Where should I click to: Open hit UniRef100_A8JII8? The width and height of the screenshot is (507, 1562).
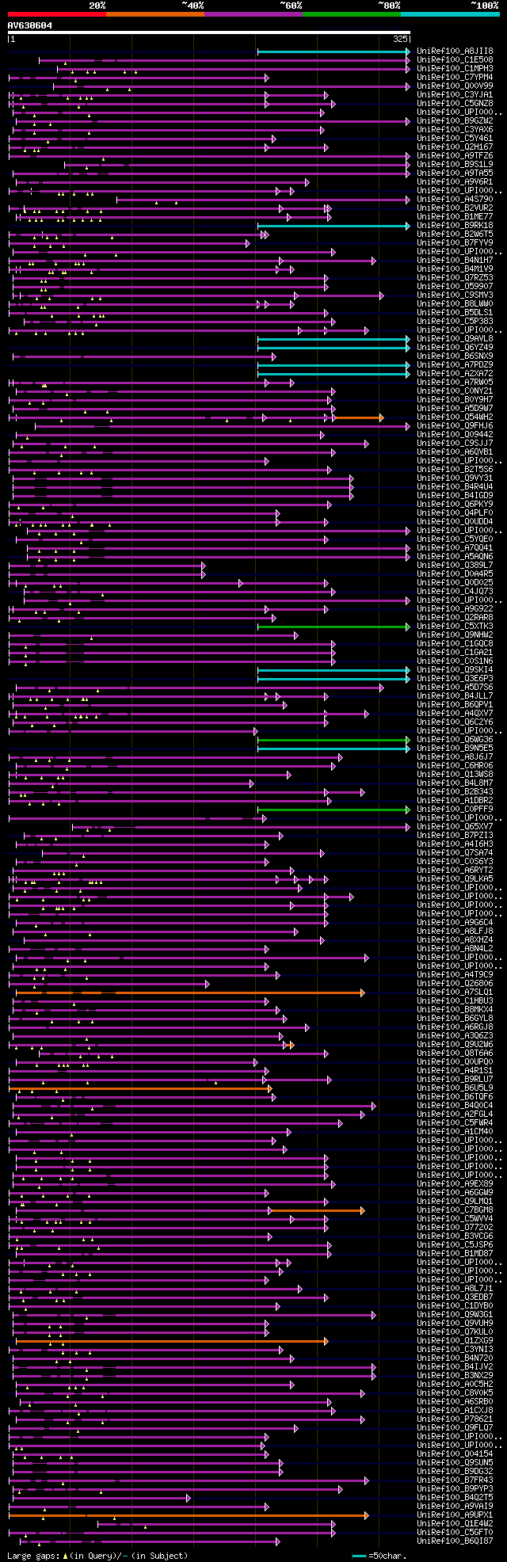click(x=455, y=51)
